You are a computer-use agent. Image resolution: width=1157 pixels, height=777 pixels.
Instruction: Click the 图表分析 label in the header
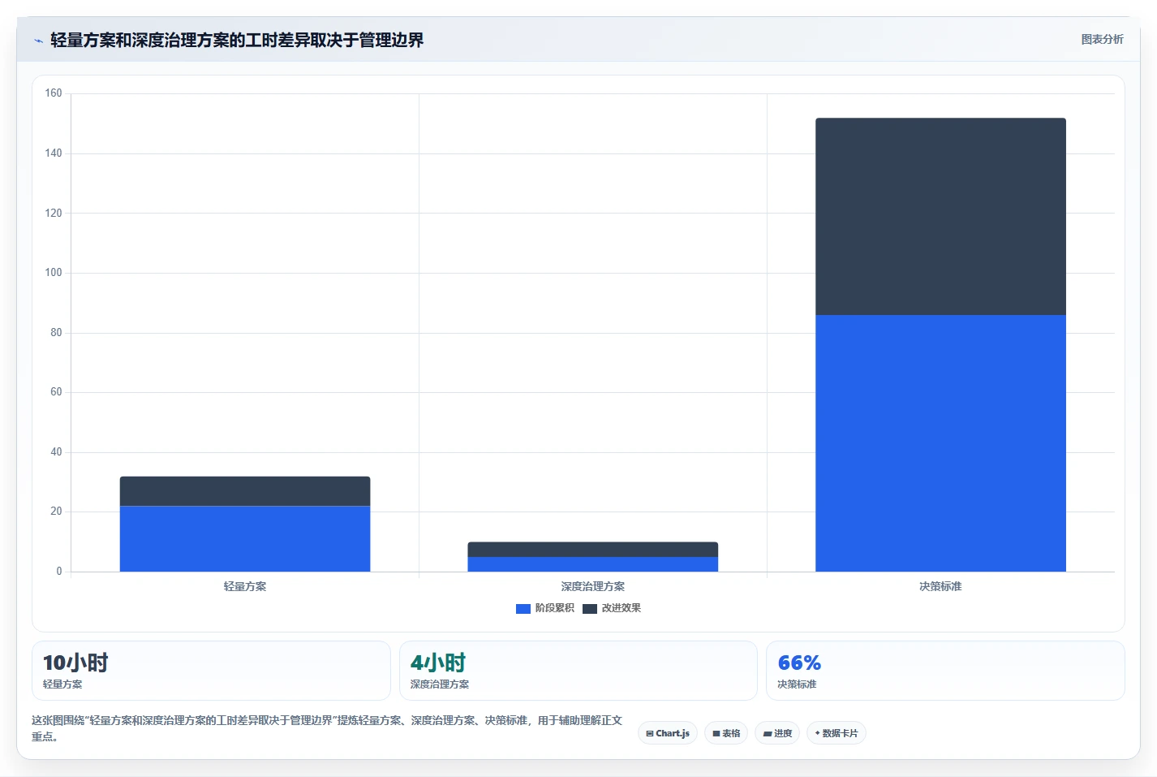coord(1102,39)
